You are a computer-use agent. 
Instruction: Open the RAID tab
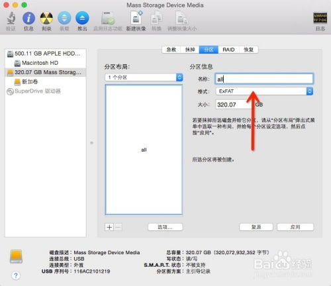pos(228,50)
